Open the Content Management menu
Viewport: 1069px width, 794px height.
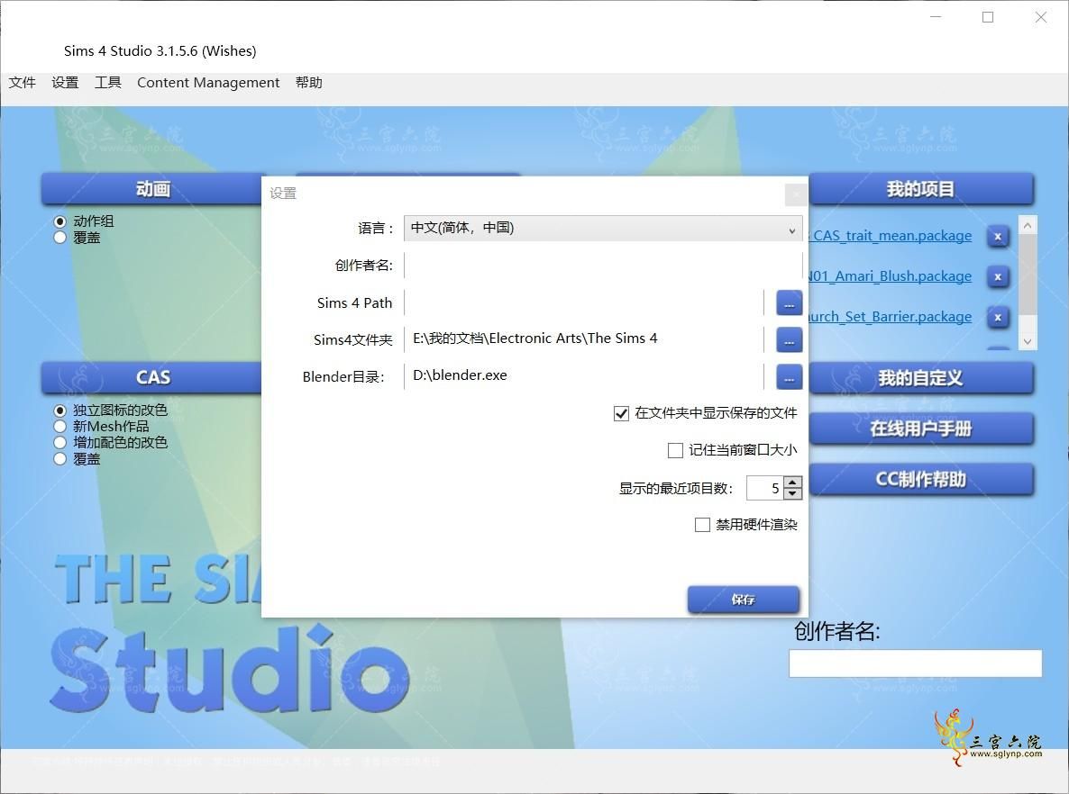pyautogui.click(x=208, y=83)
